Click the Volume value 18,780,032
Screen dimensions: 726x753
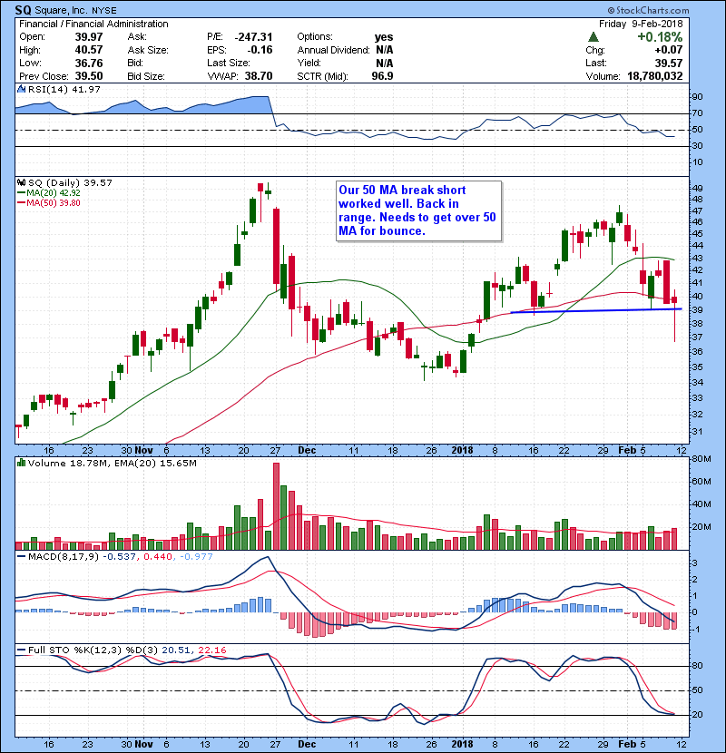(655, 76)
